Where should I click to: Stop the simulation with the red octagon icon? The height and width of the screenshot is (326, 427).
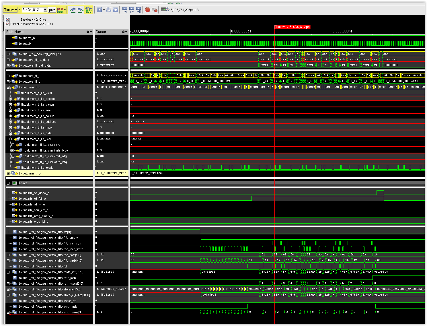click(x=147, y=9)
